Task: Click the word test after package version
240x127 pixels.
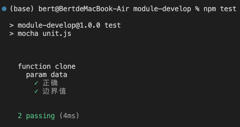Action: (113, 25)
